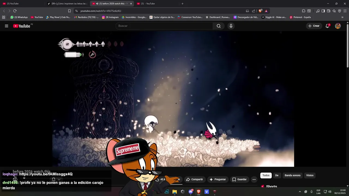
Task: Show hidden bookmarks with the overflow chevrons
Action: (x=342, y=17)
